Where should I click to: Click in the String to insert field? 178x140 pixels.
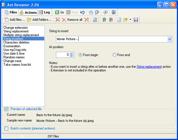pos(112,39)
